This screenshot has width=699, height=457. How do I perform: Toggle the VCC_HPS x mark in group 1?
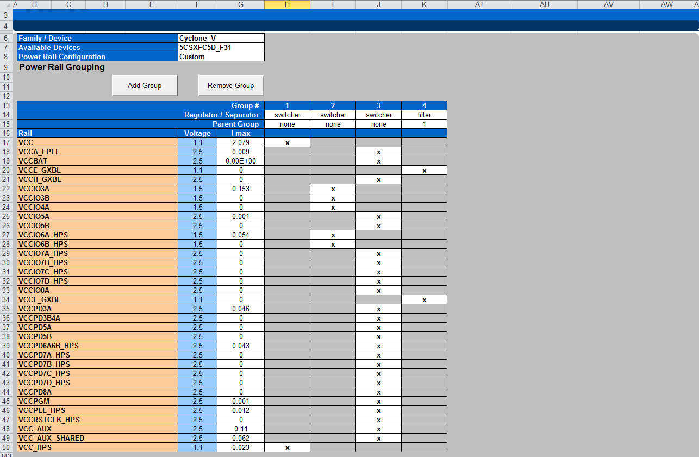pos(288,447)
